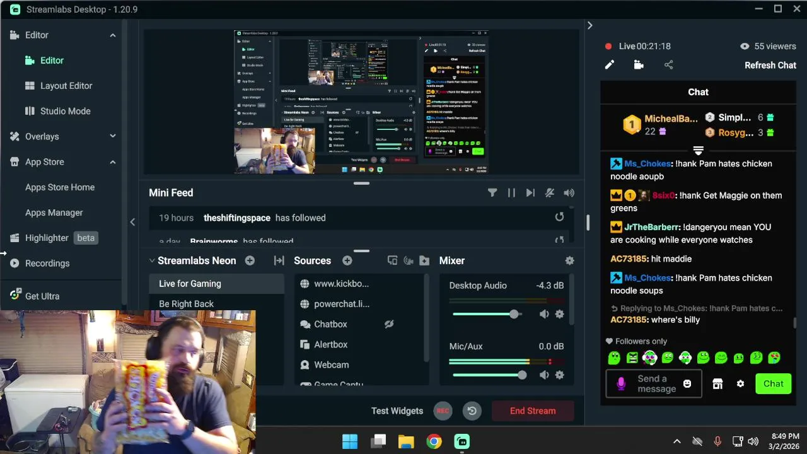The height and width of the screenshot is (454, 807).
Task: Mute Mini Feed event sounds
Action: 569,193
